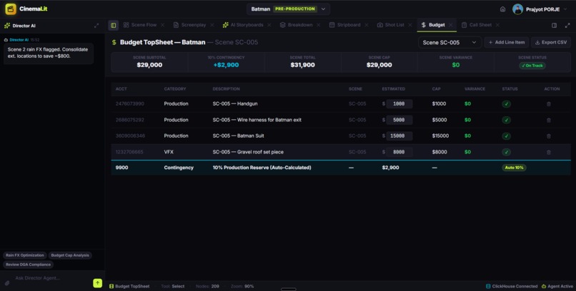Viewport: 576px width, 291px height.
Task: Click Export CSV button
Action: (x=551, y=43)
